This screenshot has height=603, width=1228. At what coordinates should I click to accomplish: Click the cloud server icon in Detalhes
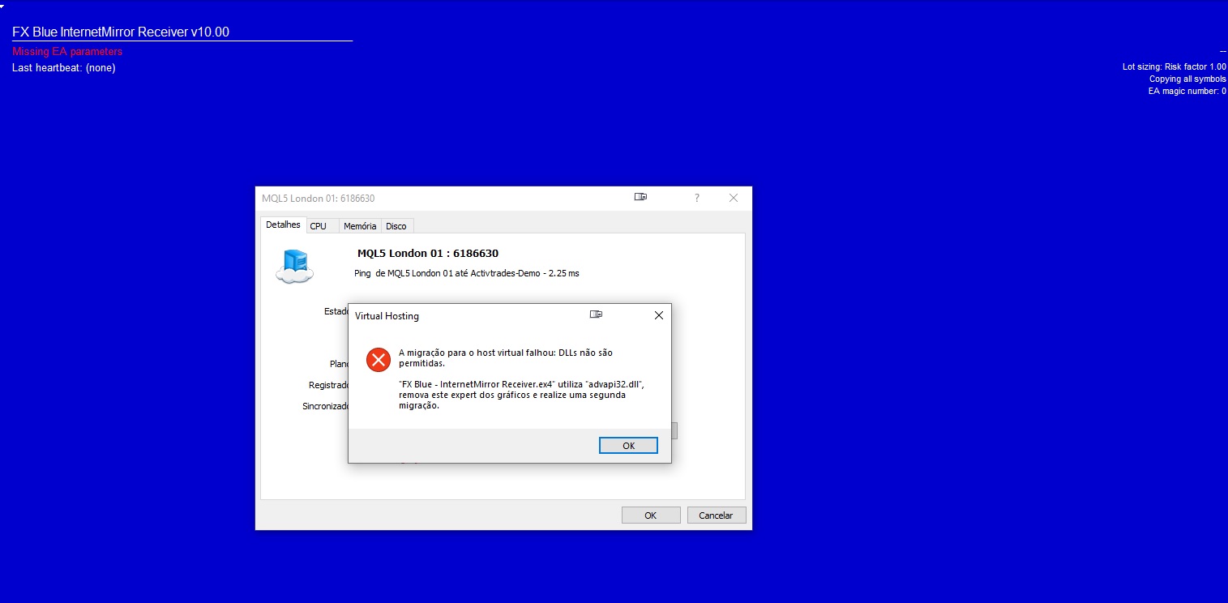click(x=294, y=266)
